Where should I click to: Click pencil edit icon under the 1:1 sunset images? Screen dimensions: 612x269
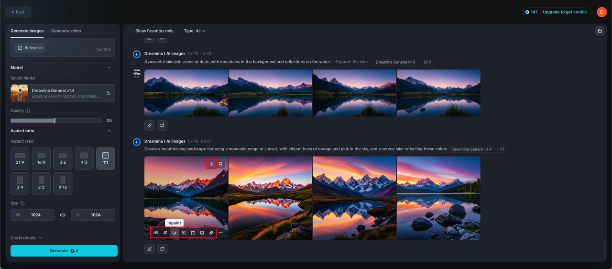coord(150,249)
